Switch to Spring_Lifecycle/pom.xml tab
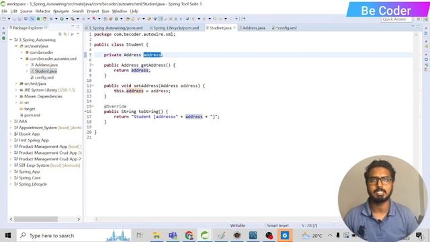The width and height of the screenshot is (430, 242). point(175,28)
